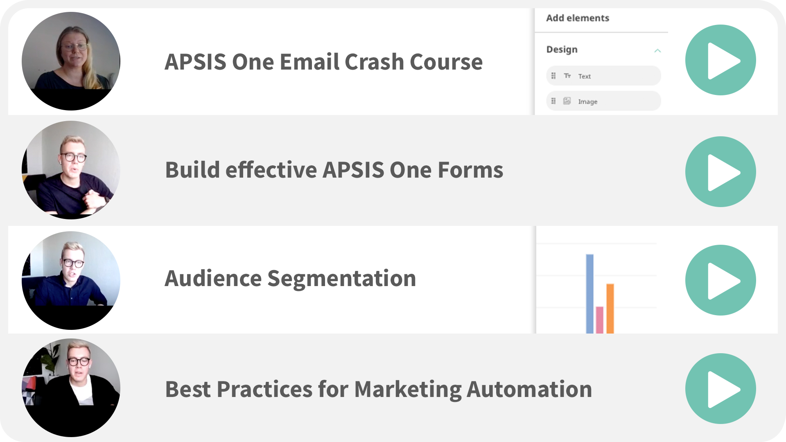Open the Audience Segmentation presenter thumbnail
Image resolution: width=786 pixels, height=442 pixels.
(x=71, y=280)
